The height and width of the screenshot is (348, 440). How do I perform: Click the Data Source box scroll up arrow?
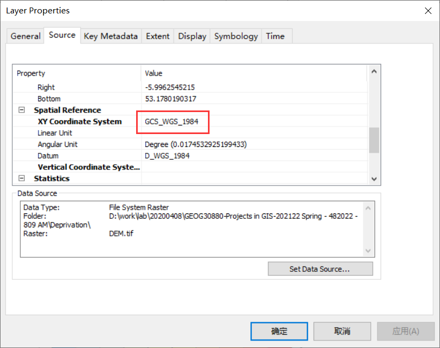368,208
